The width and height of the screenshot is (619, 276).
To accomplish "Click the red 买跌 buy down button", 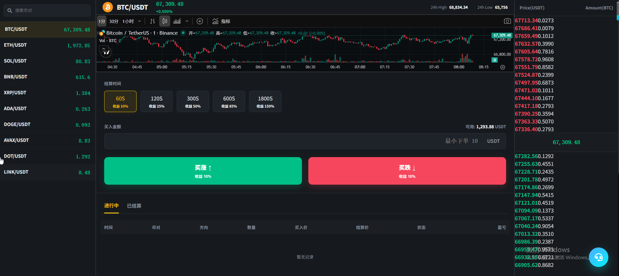I will click(407, 171).
